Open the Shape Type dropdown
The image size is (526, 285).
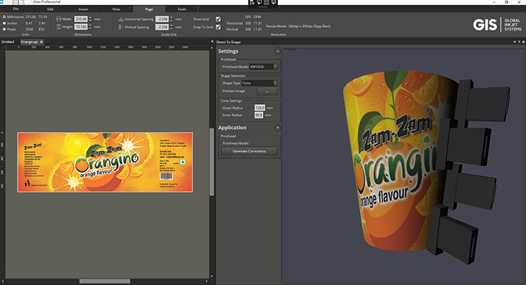(x=259, y=83)
